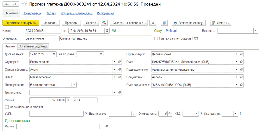Open the Создать на основании menu
Viewport: 259px width, 131px height.
(128, 23)
